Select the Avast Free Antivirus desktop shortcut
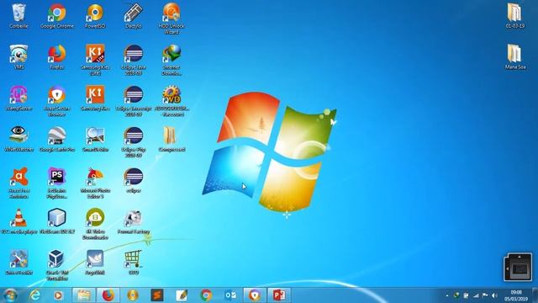This screenshot has width=538, height=303. click(18, 183)
